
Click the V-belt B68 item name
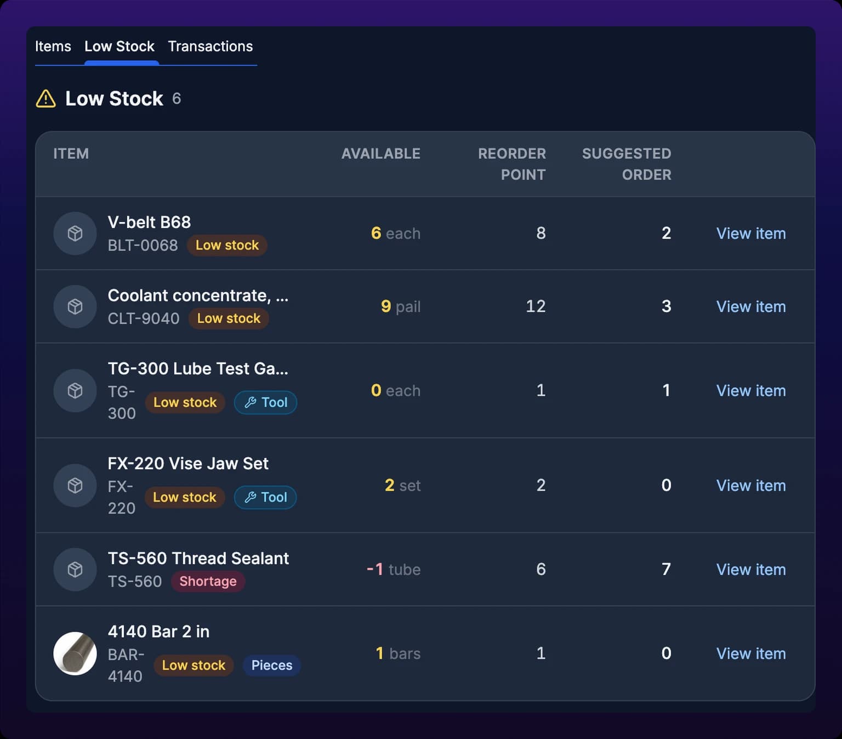point(149,222)
